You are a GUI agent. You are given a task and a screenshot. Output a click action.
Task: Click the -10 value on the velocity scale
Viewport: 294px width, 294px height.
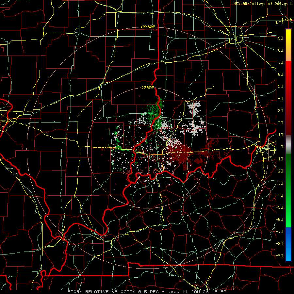280,159
